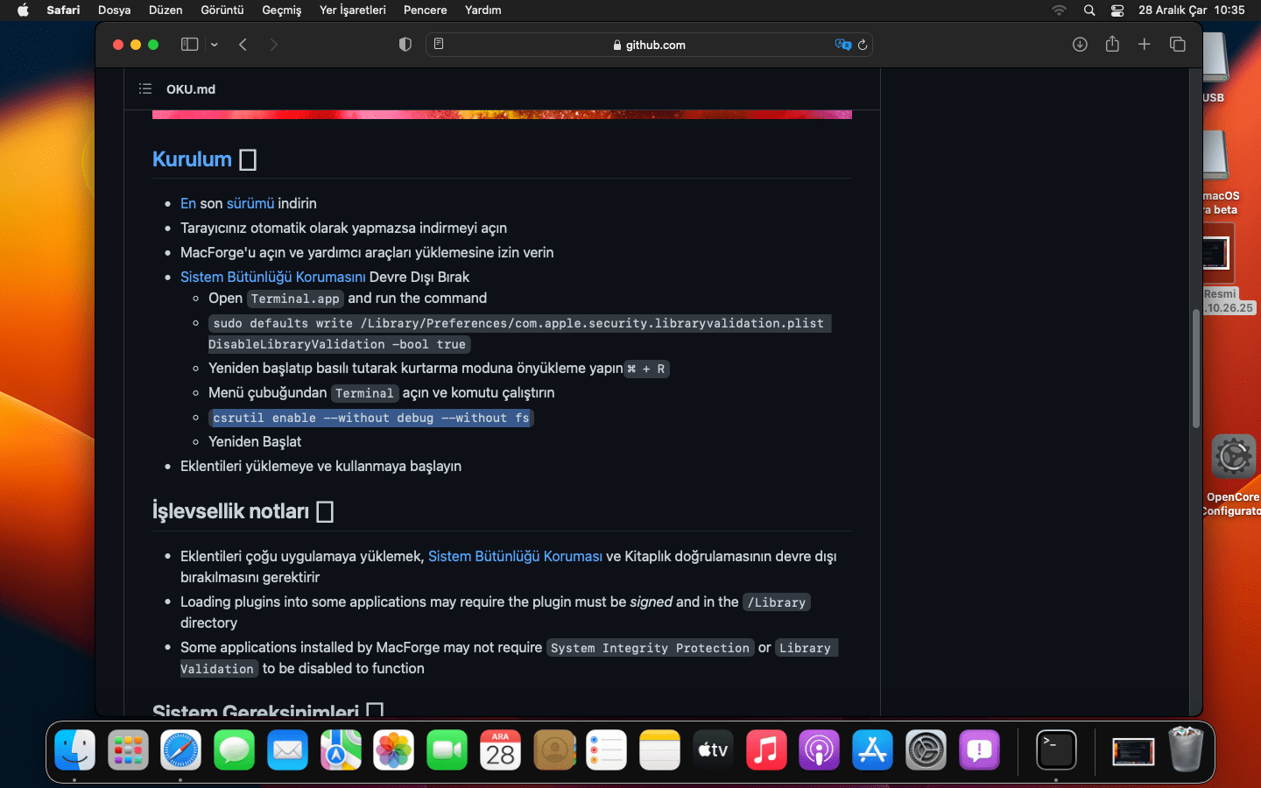Open the Yer İşaretleri menu
Image resolution: width=1261 pixels, height=788 pixels.
352,10
